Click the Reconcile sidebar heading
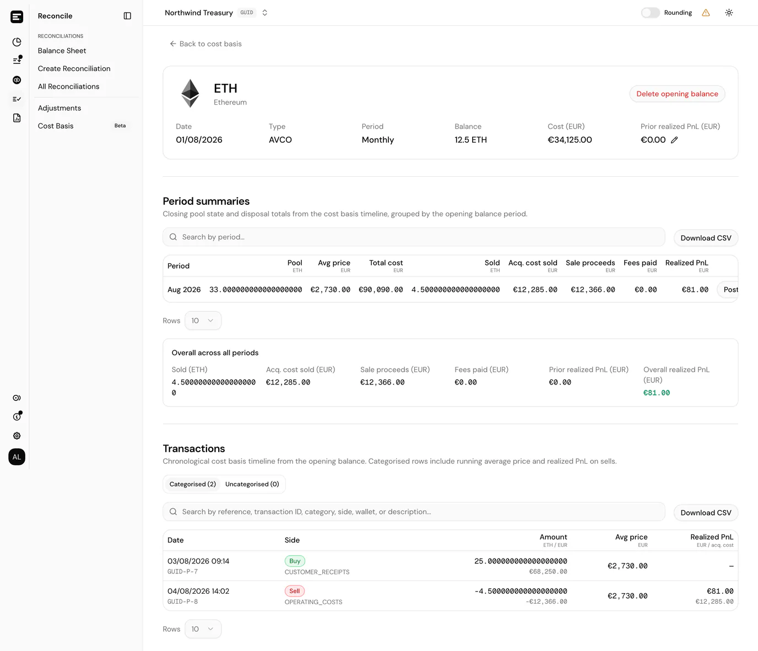The image size is (758, 651). [x=55, y=16]
